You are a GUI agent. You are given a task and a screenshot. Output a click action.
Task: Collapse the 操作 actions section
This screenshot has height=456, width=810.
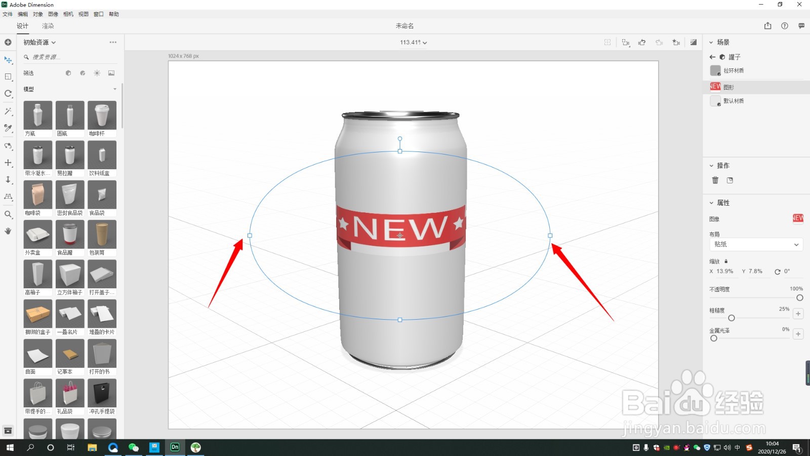pos(711,166)
